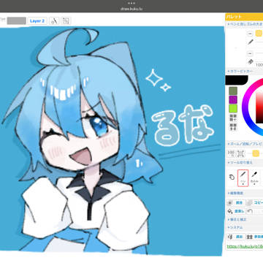Select the second pen-type tool icon
The height and width of the screenshot is (263, 263).
(254, 178)
